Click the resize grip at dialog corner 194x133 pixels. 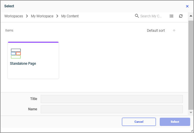192,130
